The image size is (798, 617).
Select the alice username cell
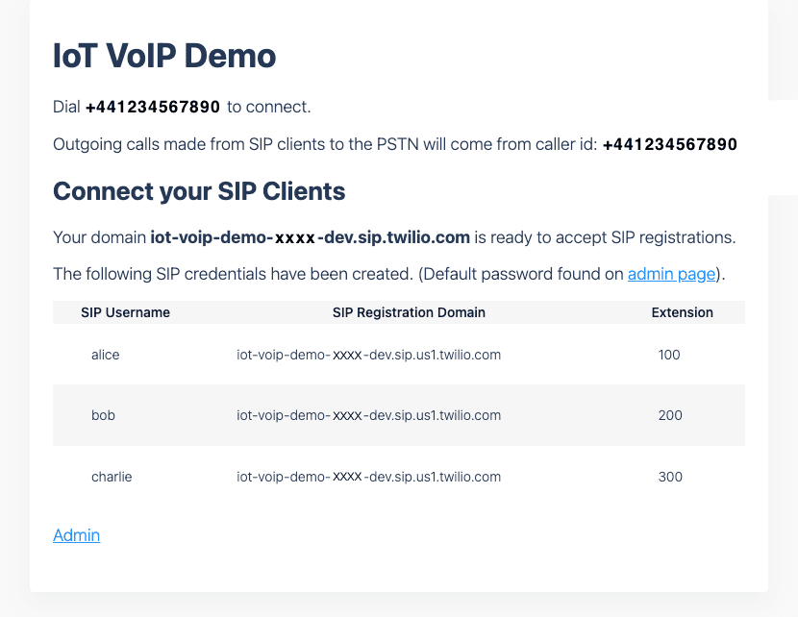click(x=106, y=355)
